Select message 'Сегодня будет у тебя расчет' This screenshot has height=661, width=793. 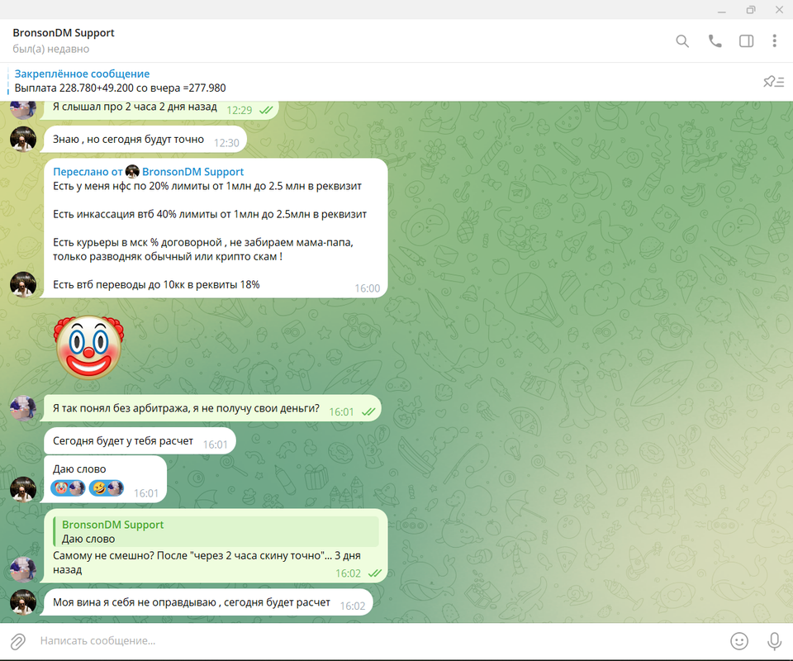coord(140,441)
